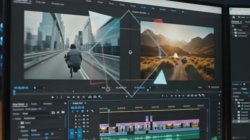Open Program monitor settings wrench
Screen dimensions: 250x140
tap(209, 87)
